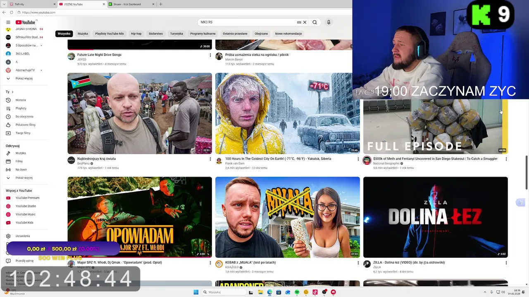Open YouTube Kids in the sidebar
The image size is (529, 297).
coord(24,223)
